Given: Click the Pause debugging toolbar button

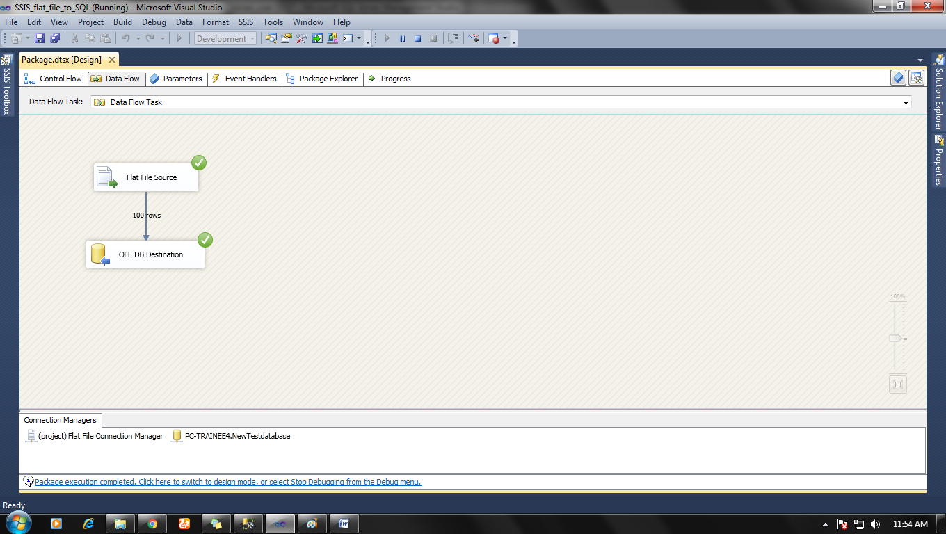Looking at the screenshot, I should point(402,39).
